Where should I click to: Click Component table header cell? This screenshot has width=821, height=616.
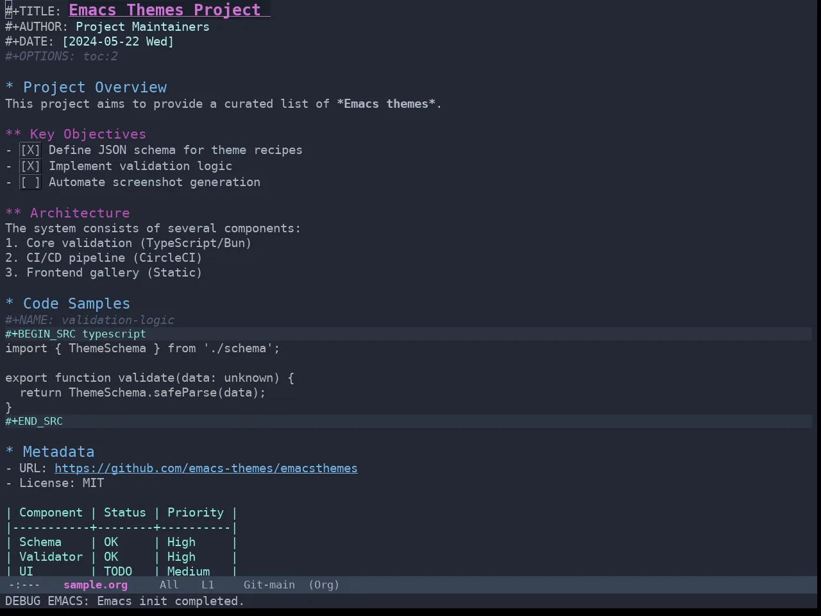(51, 513)
